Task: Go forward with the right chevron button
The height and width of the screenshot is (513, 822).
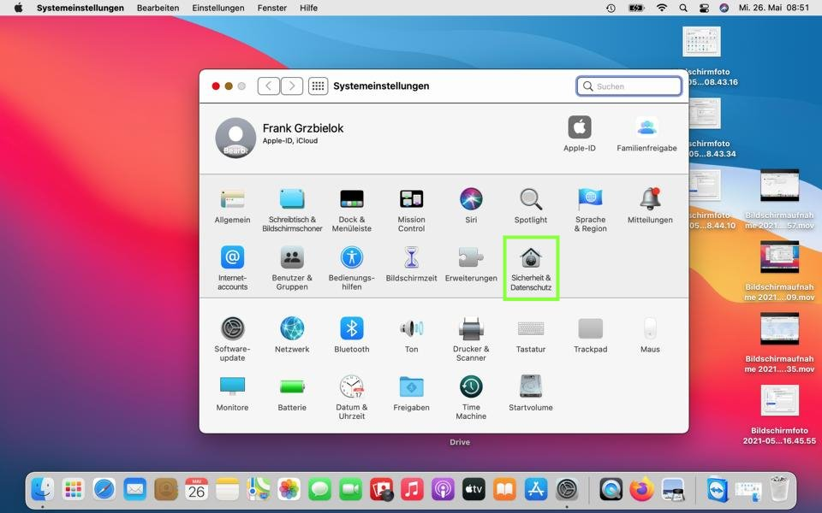Action: [x=292, y=85]
